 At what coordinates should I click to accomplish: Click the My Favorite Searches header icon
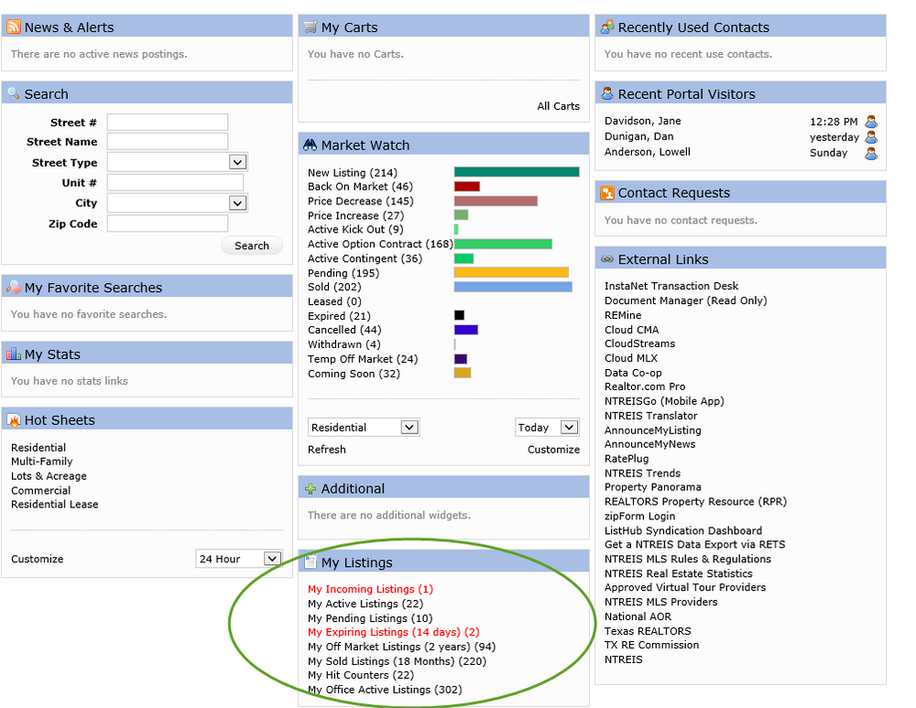(x=13, y=287)
